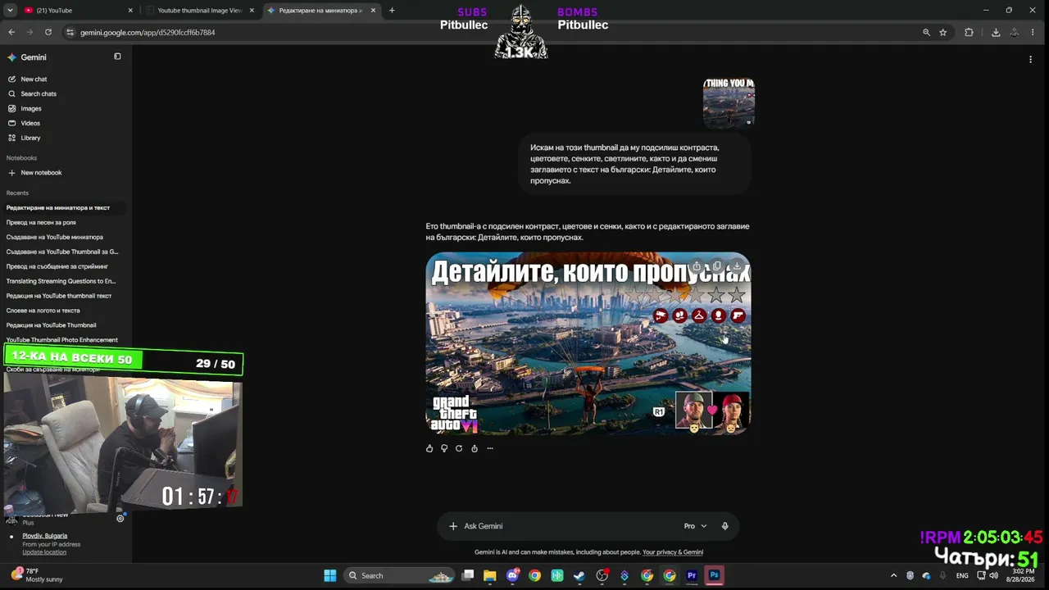The width and height of the screenshot is (1049, 590).
Task: Open chat 'Редакция на YouTube Thumbnail'
Action: pyautogui.click(x=51, y=326)
